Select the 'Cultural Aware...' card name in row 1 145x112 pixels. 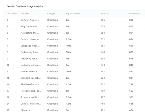30,20
